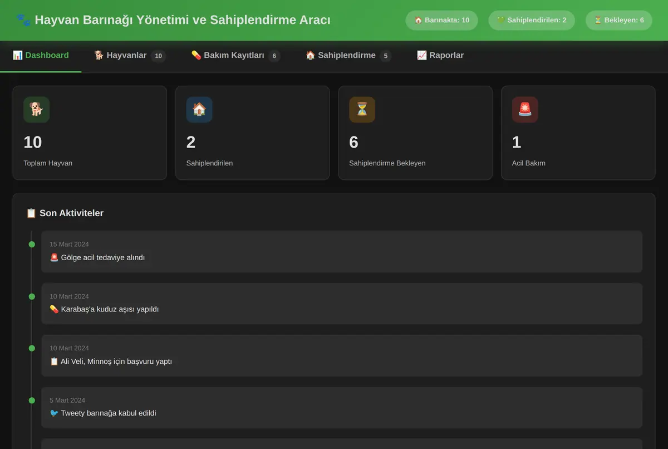Viewport: 668px width, 449px height.
Task: Click the siren icon in Gölge activity entry
Action: [54, 257]
